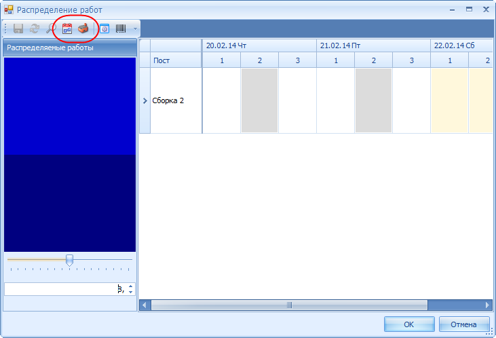Image resolution: width=496 pixels, height=338 pixels.
Task: Click the refresh arrows icon
Action: pyautogui.click(x=35, y=29)
